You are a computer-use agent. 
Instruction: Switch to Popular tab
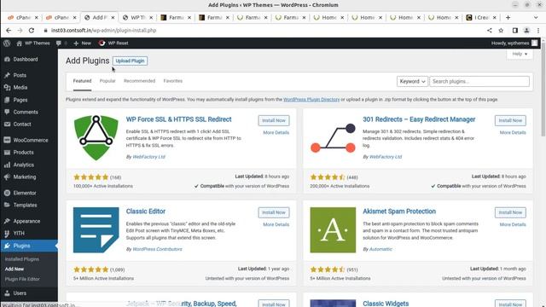click(107, 81)
